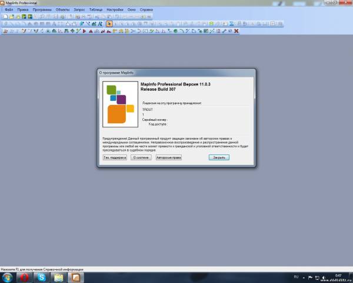The image size is (353, 283).
Task: Click the volume speaker tray icon
Action: click(x=324, y=278)
